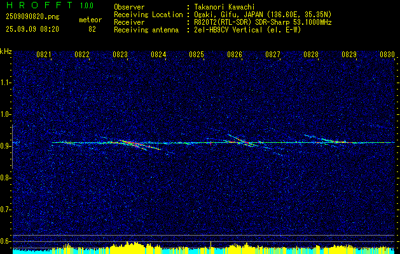Click the kHz axis unit label
The width and height of the screenshot is (400, 254).
tap(6, 51)
